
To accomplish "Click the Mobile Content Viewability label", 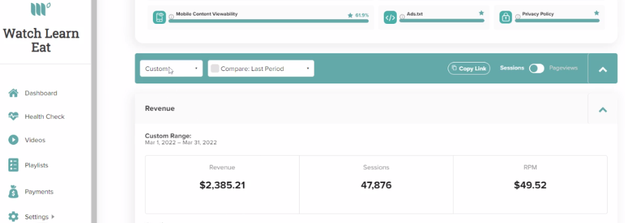I will (207, 14).
